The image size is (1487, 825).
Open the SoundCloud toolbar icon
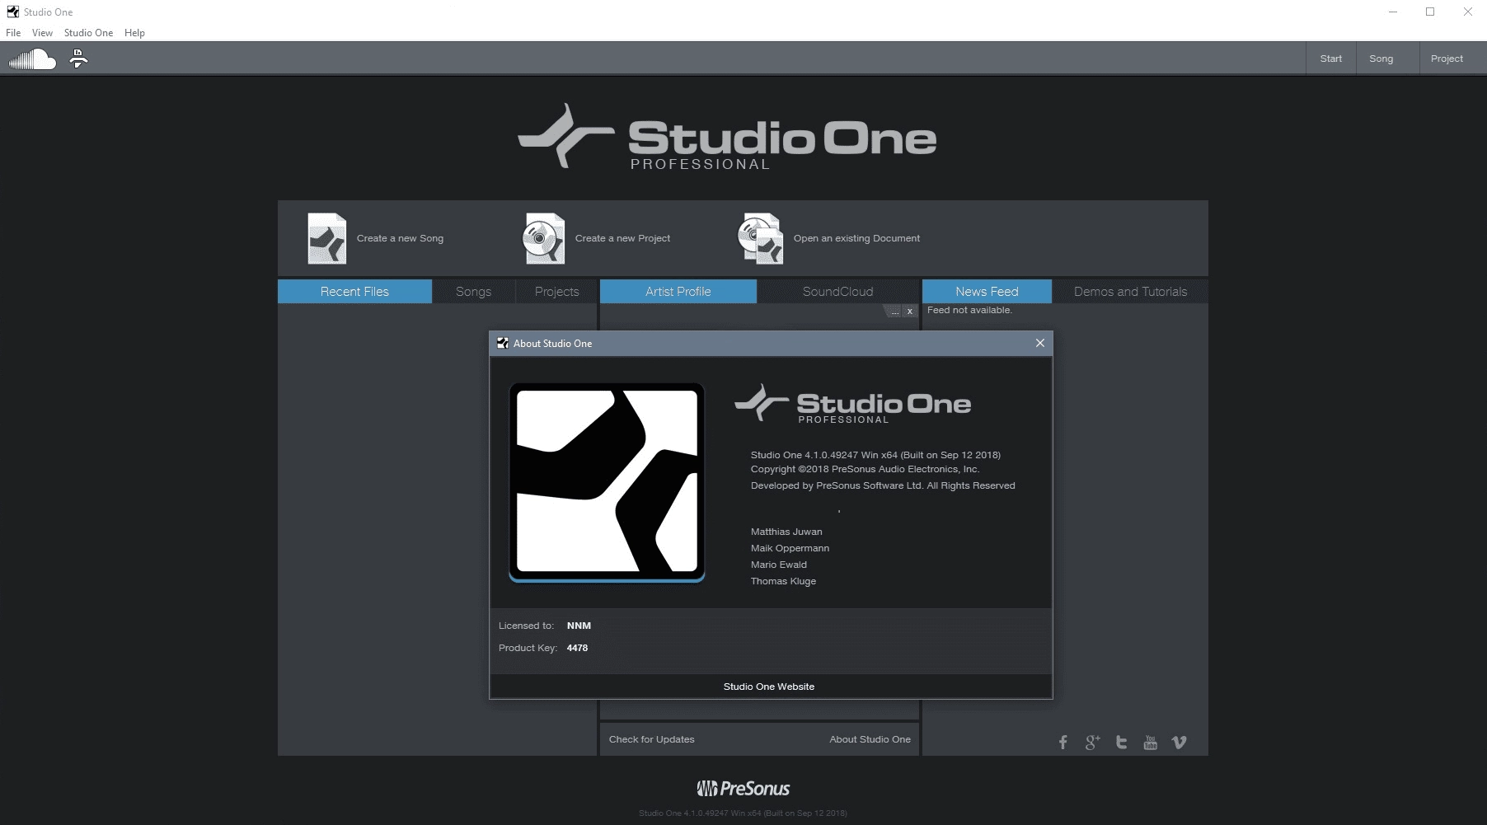pos(32,59)
